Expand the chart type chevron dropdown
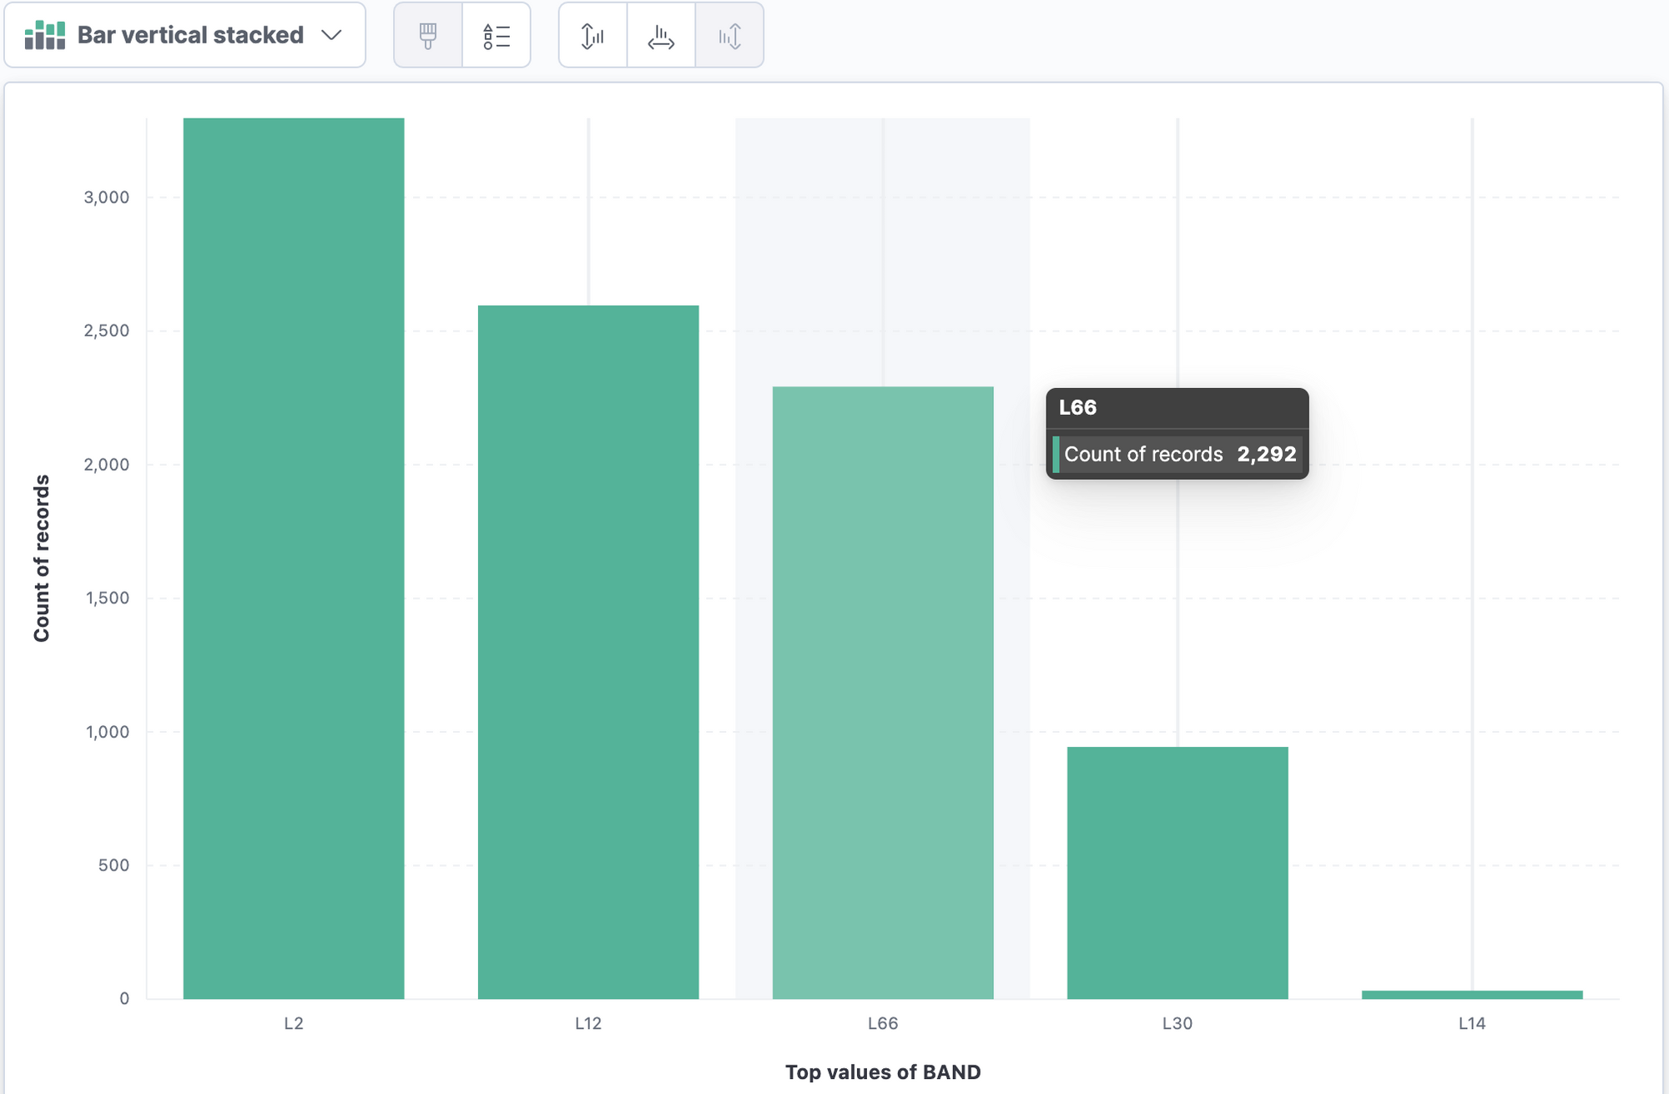Screen dimensions: 1669x1094 click(x=331, y=35)
